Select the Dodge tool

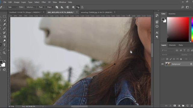point(4,41)
